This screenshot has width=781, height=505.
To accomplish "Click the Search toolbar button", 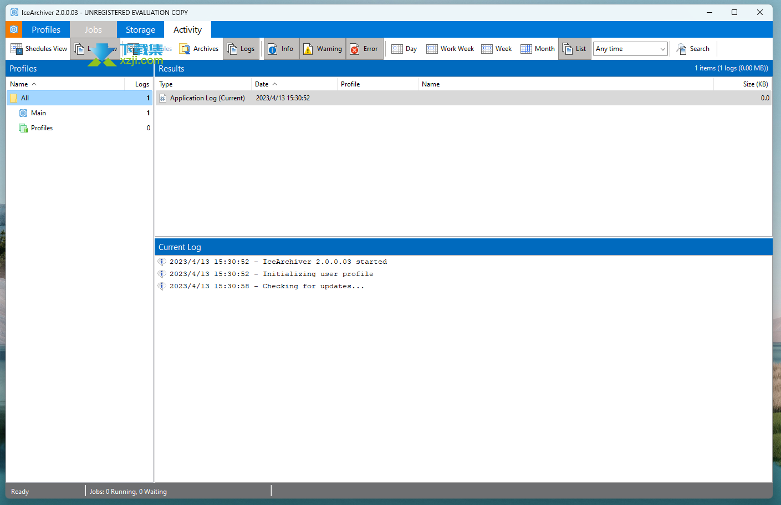I will tap(693, 49).
